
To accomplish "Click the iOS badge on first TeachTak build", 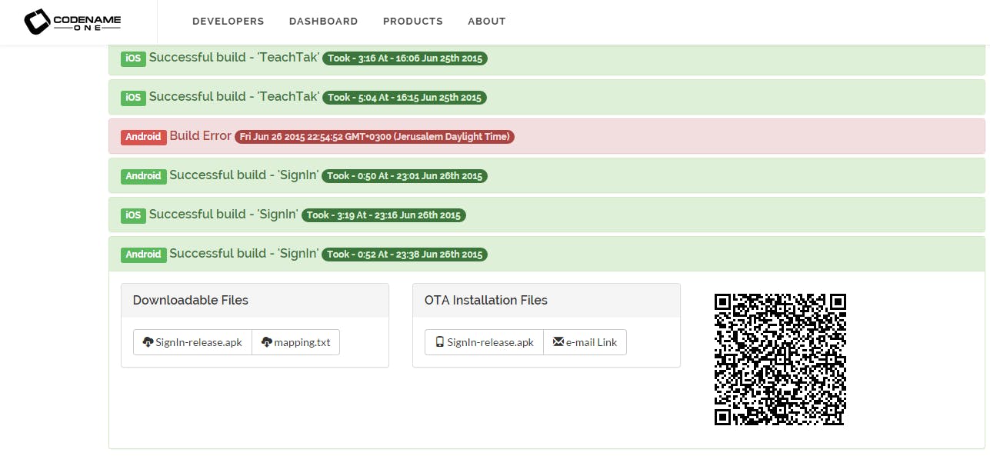I will (133, 58).
